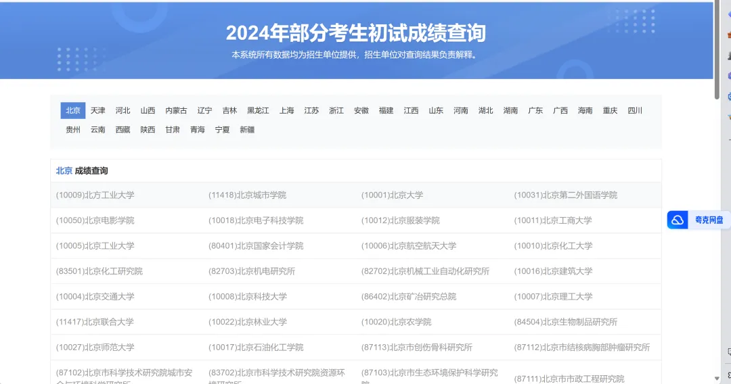
Task: Click (10020)北京农学院 link
Action: pos(396,322)
